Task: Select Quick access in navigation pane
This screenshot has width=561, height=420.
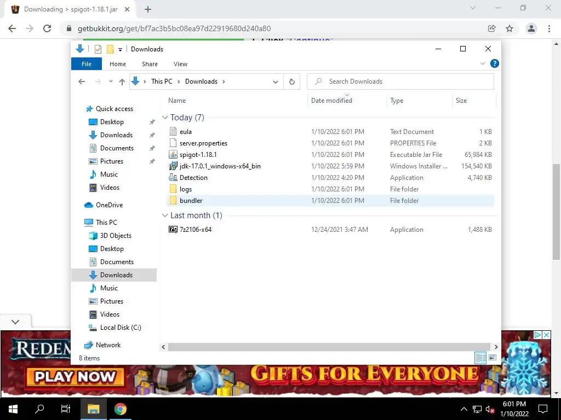Action: coord(114,109)
